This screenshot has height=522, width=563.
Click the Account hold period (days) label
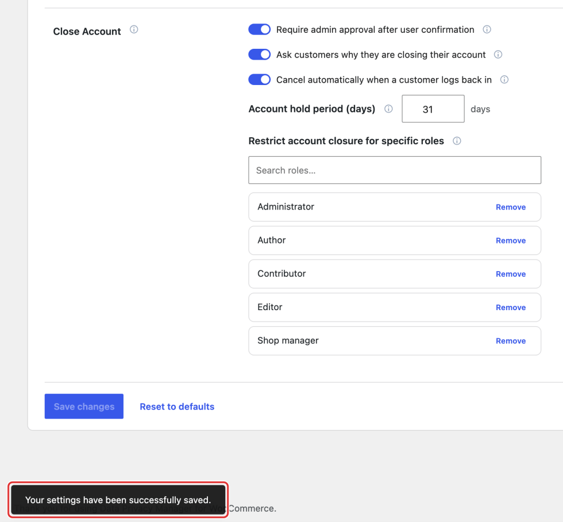coord(311,109)
